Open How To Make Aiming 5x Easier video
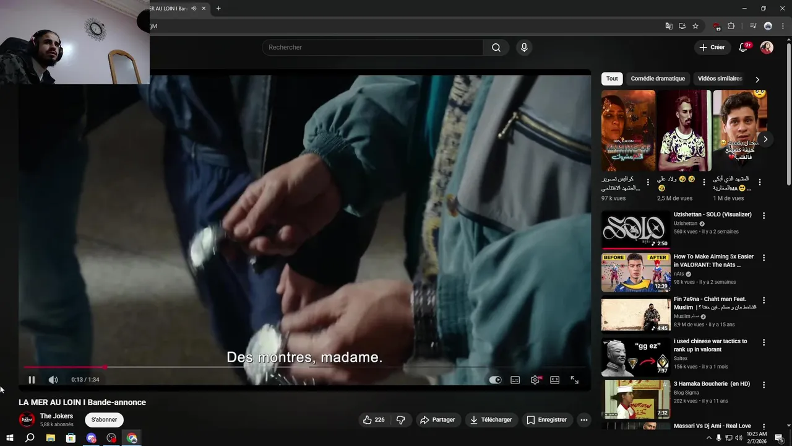 (636, 272)
